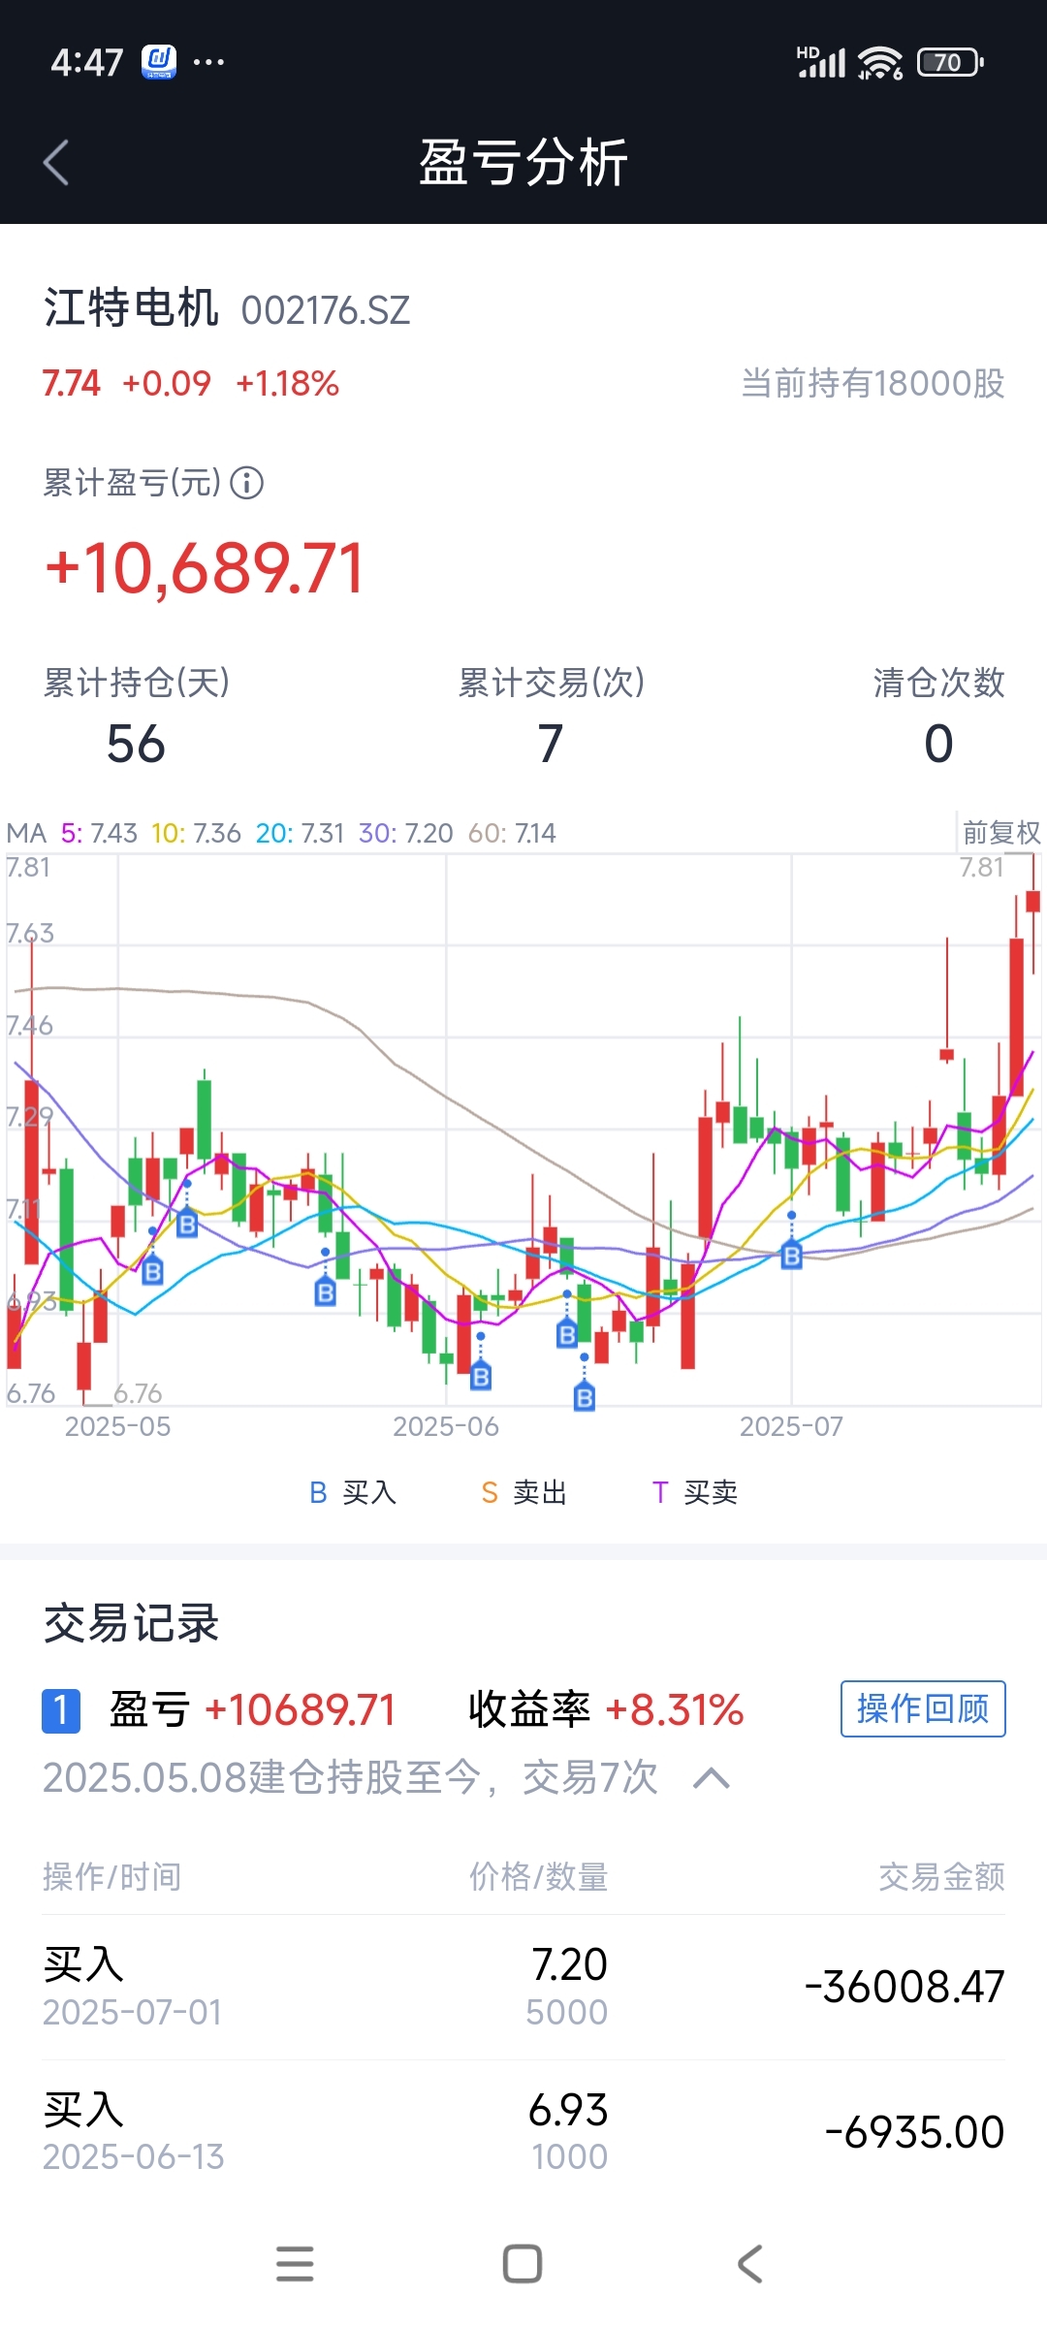
Task: Tap the T 买卖 legend item
Action: (x=695, y=1492)
